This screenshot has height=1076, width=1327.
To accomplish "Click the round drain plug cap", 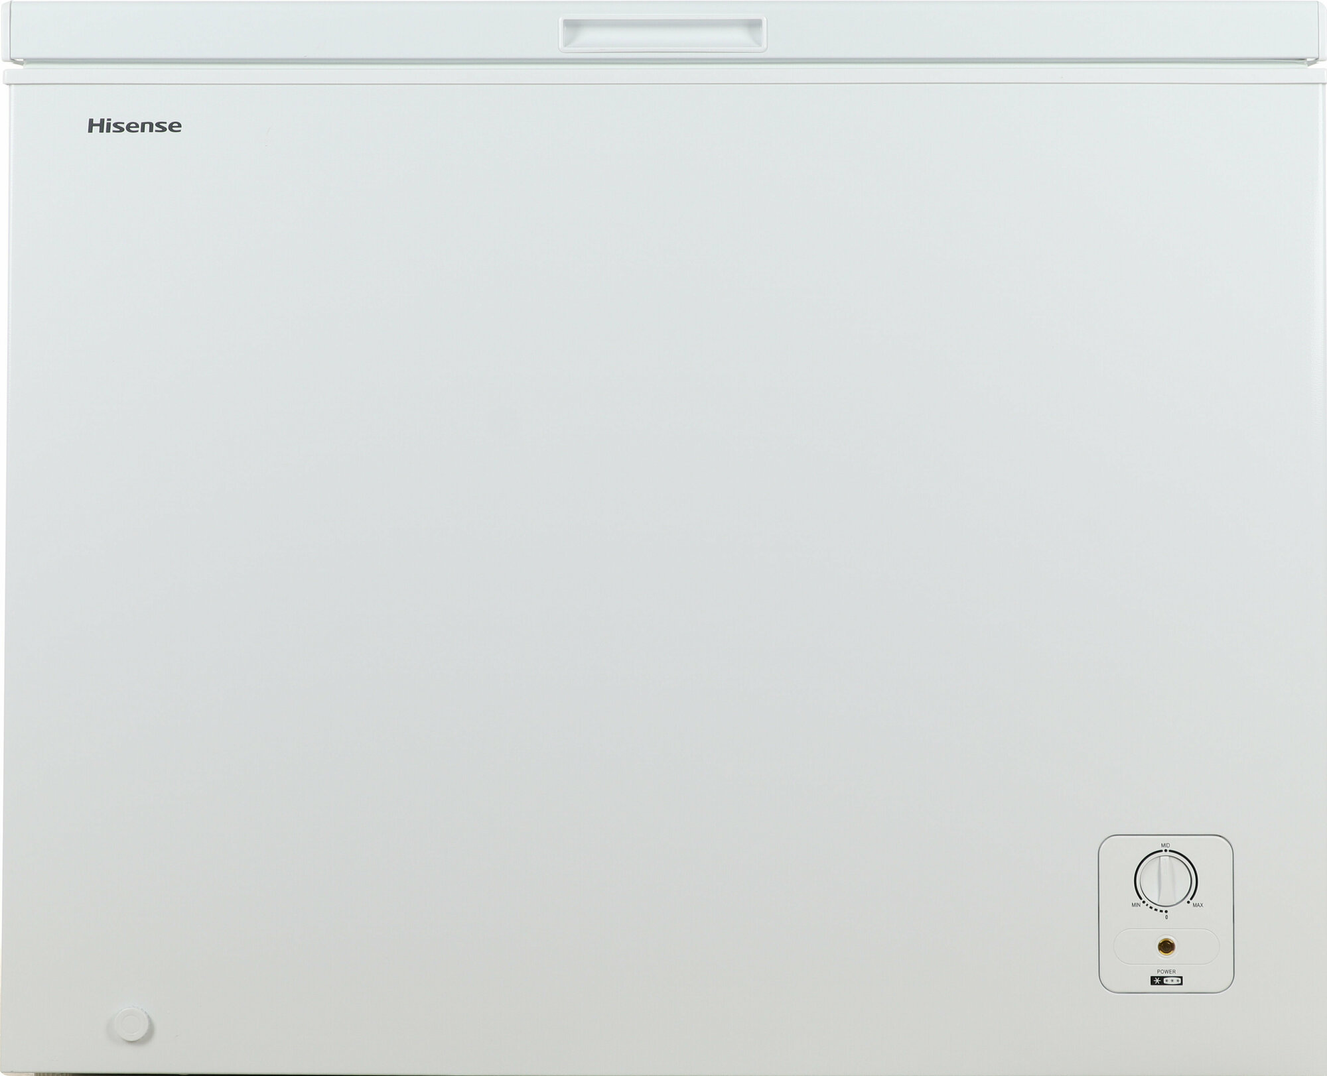I will pyautogui.click(x=131, y=1026).
